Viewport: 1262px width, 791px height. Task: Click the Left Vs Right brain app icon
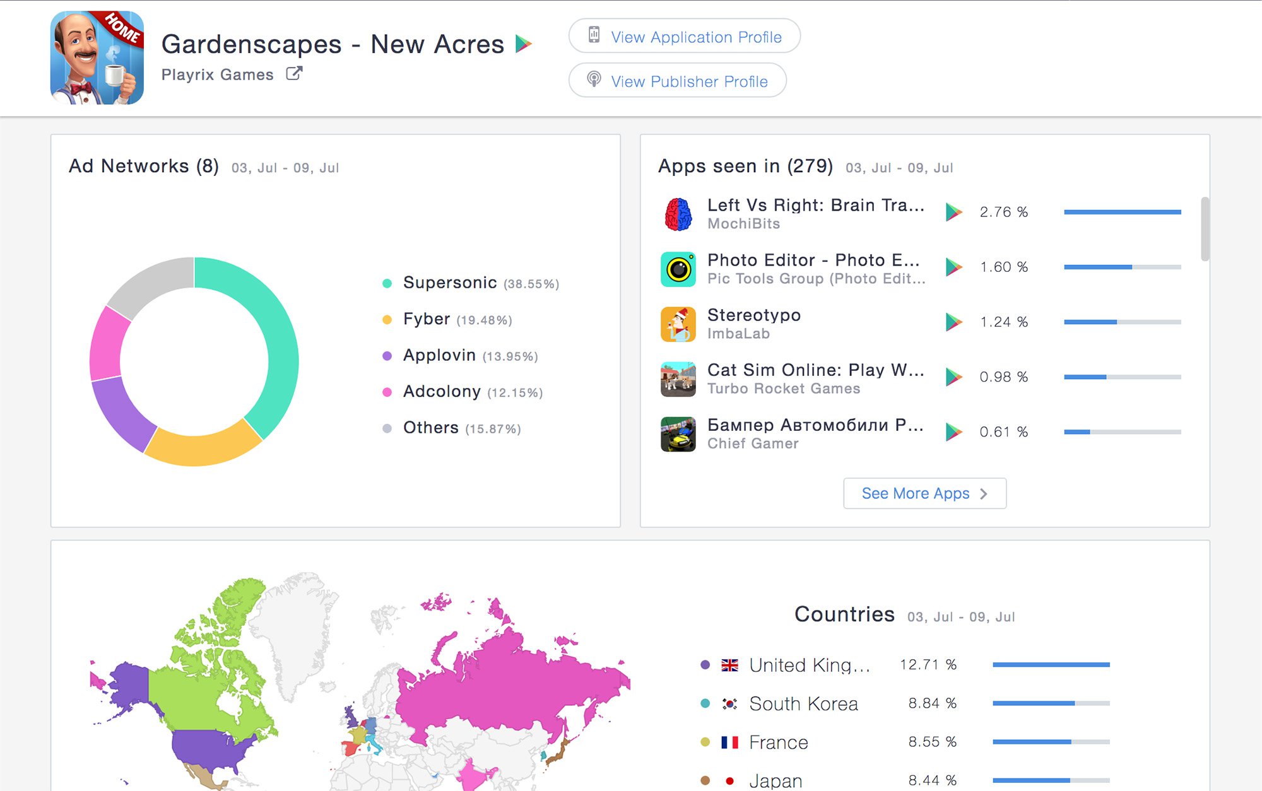pyautogui.click(x=678, y=214)
